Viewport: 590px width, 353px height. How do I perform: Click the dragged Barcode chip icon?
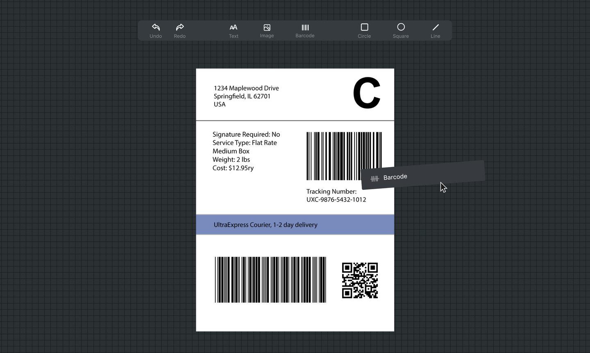pyautogui.click(x=374, y=179)
